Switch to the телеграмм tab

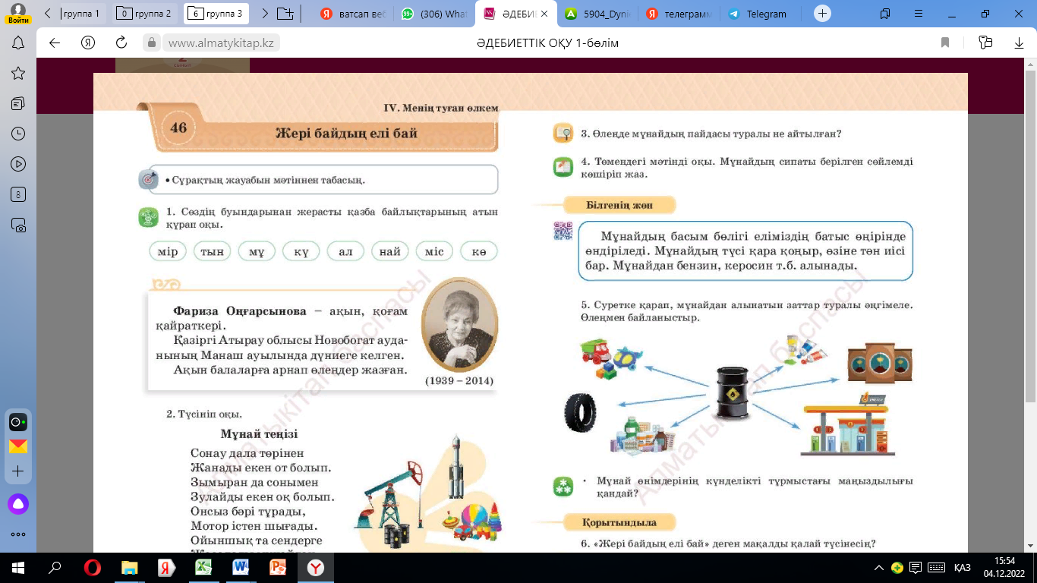pyautogui.click(x=679, y=14)
